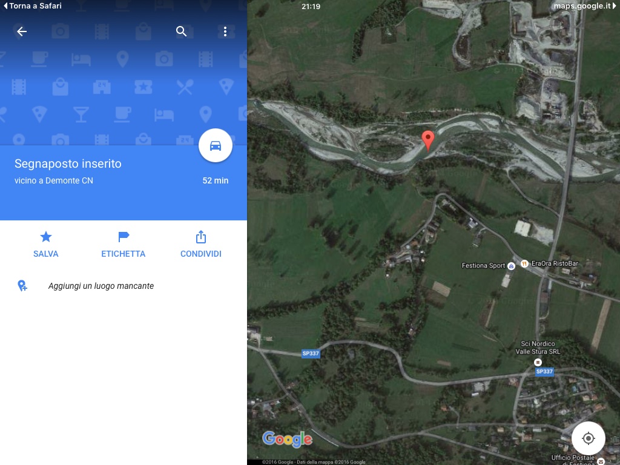Open the Festiona Sport map marker

[x=511, y=266]
